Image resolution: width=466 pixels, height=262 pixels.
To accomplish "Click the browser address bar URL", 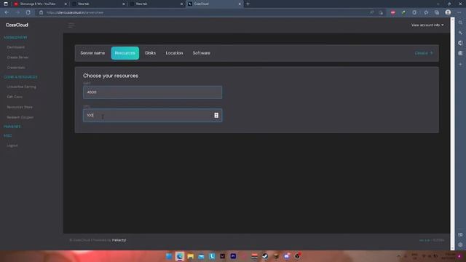I will pos(75,12).
